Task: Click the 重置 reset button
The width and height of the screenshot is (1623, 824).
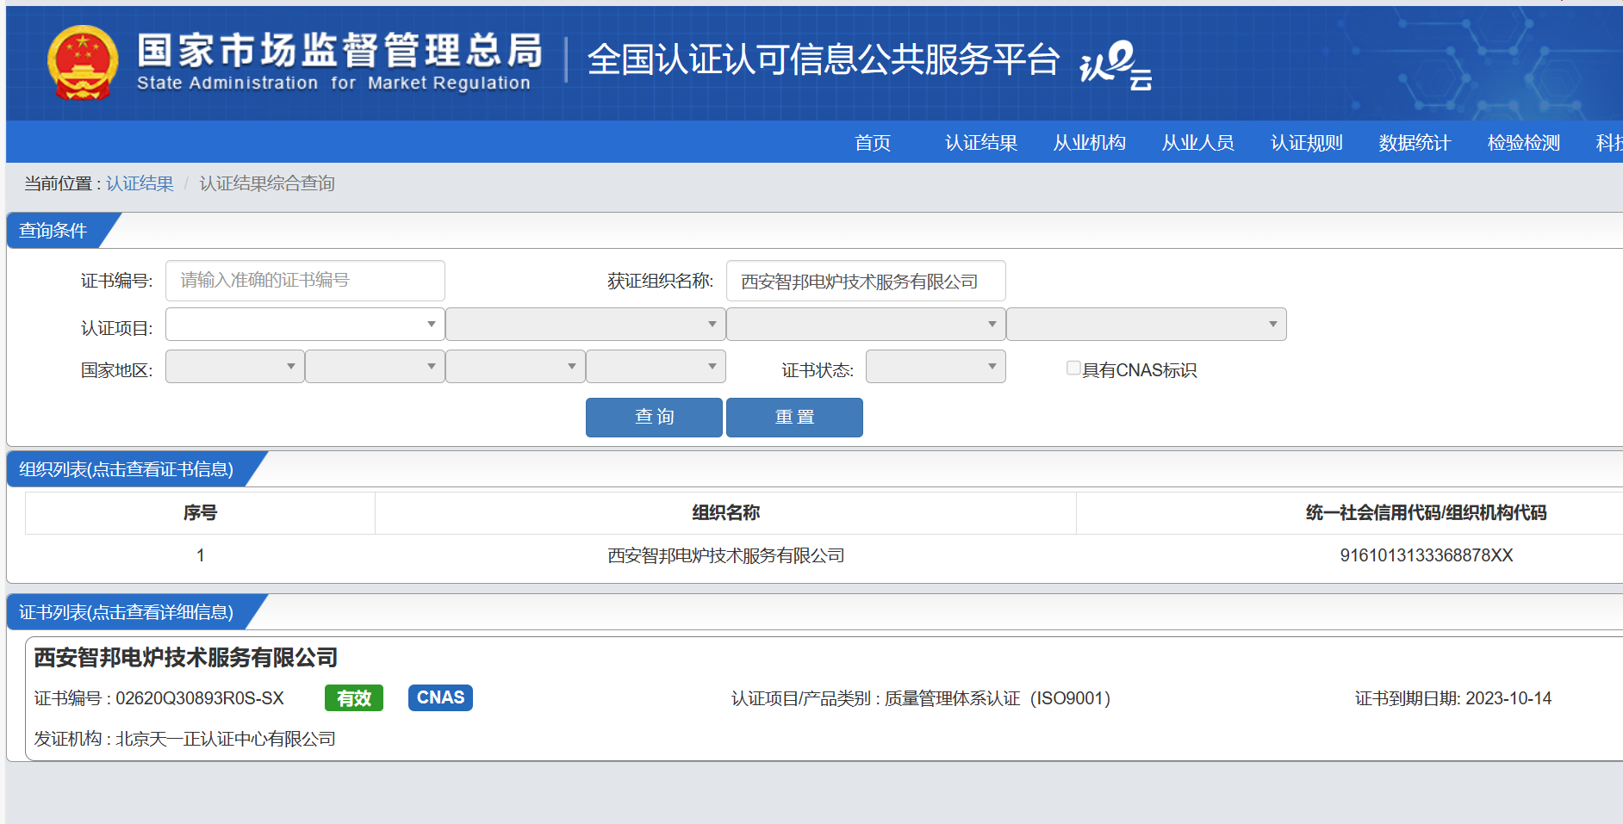Action: [794, 418]
